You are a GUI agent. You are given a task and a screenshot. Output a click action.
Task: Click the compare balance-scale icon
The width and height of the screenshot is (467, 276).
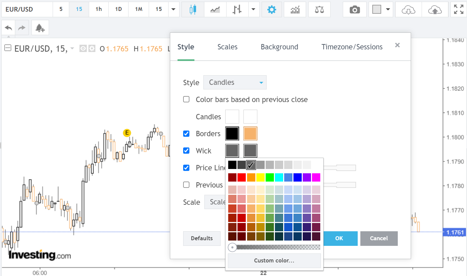pyautogui.click(x=319, y=9)
